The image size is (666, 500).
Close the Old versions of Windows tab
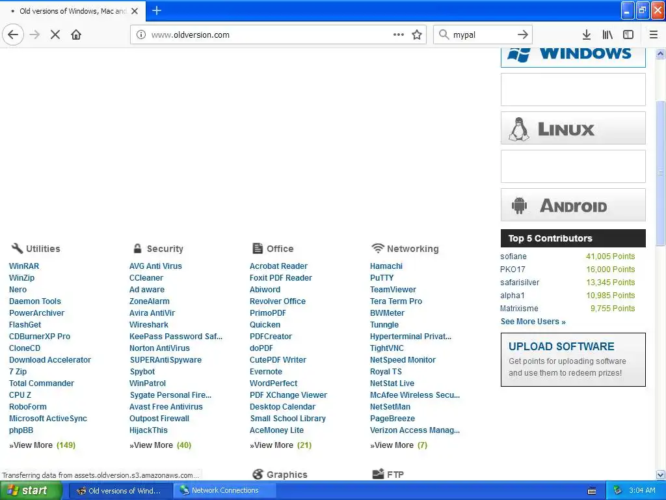[x=135, y=11]
